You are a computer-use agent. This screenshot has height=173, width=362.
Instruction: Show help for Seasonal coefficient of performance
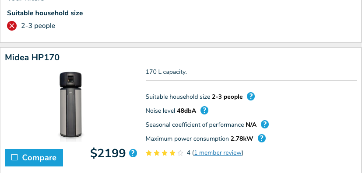[265, 125]
